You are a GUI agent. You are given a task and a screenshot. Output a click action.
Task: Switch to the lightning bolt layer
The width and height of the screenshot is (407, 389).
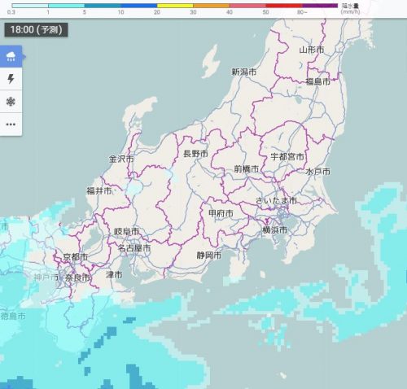(x=11, y=79)
